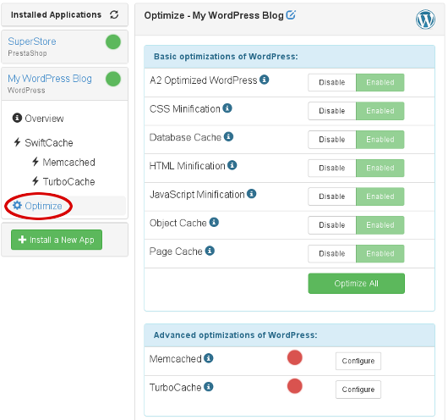The image size is (448, 420).
Task: Click the 'Installed Applications' header text
Action: click(x=56, y=14)
